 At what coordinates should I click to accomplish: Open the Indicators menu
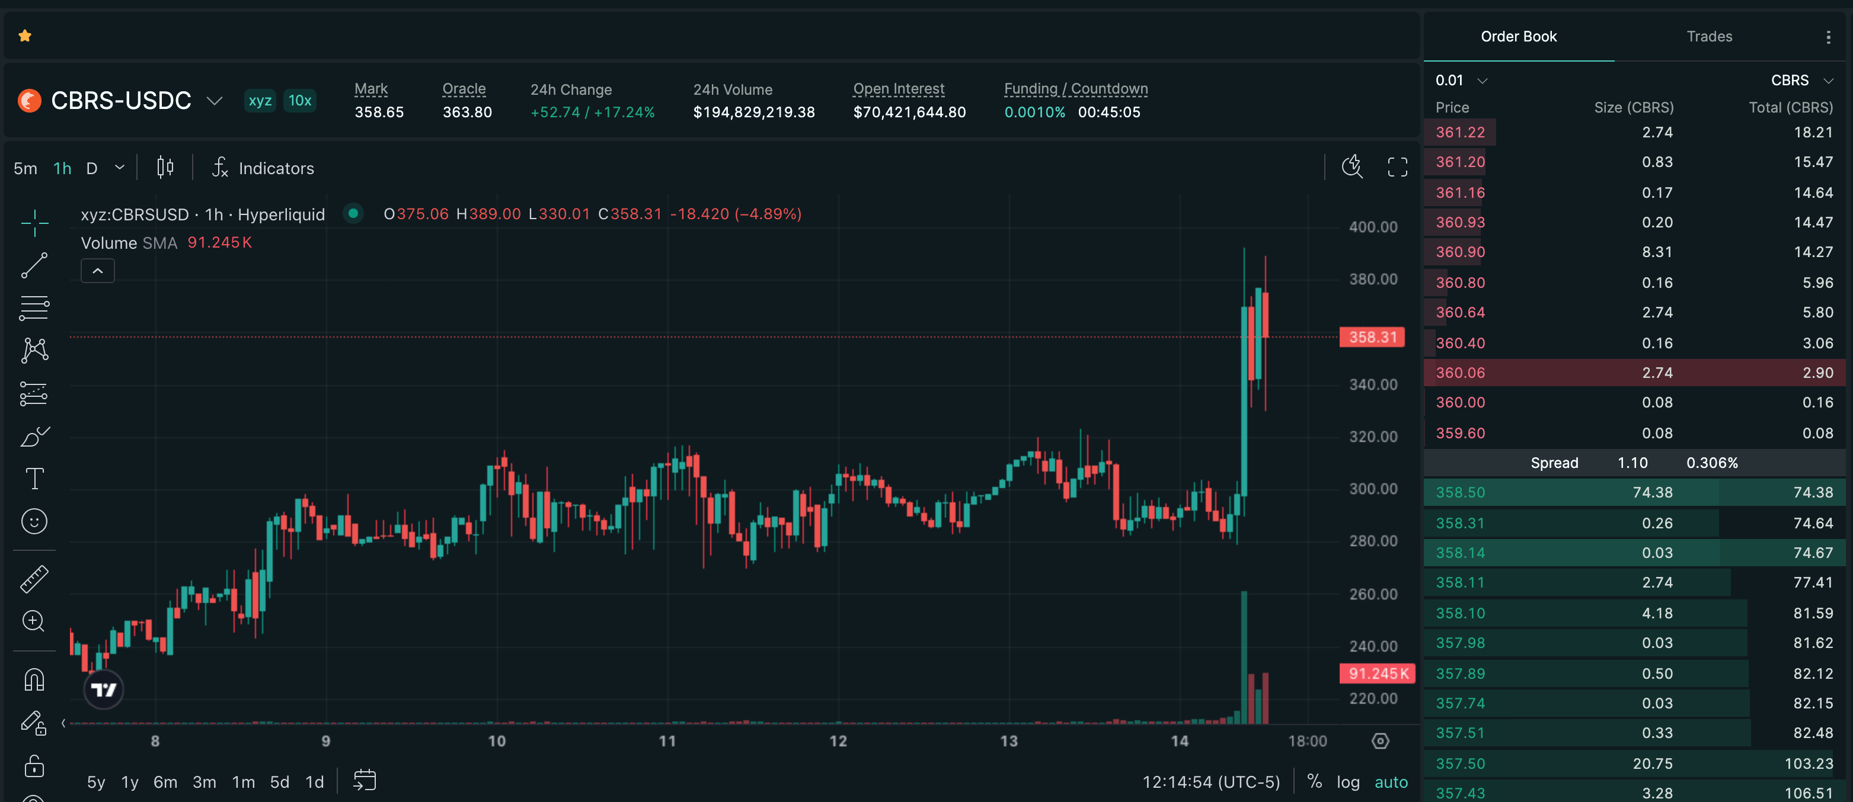pyautogui.click(x=263, y=168)
